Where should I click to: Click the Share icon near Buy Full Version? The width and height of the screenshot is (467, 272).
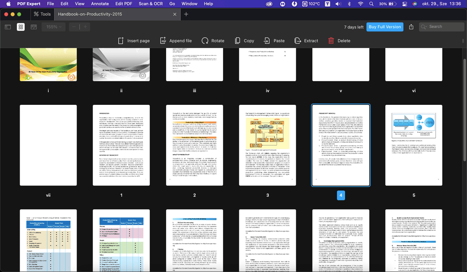point(411,27)
